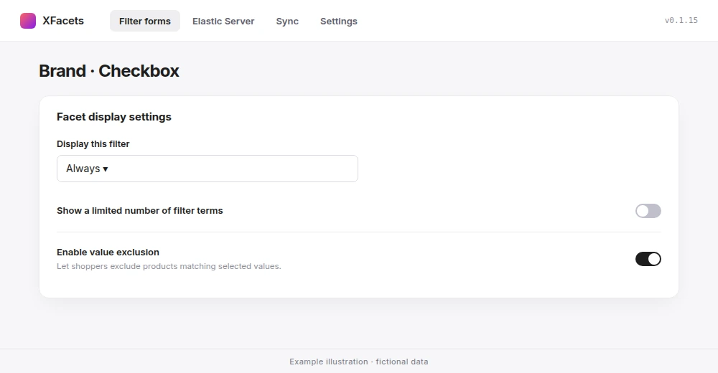Click the XFacets brand name

click(63, 21)
